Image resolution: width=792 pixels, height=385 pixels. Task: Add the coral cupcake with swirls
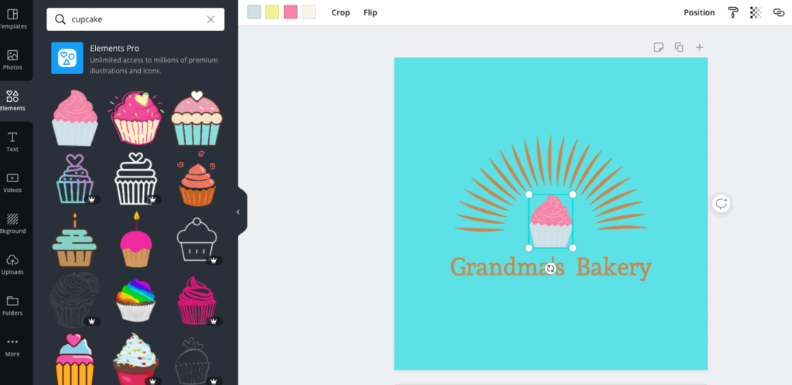(x=197, y=178)
